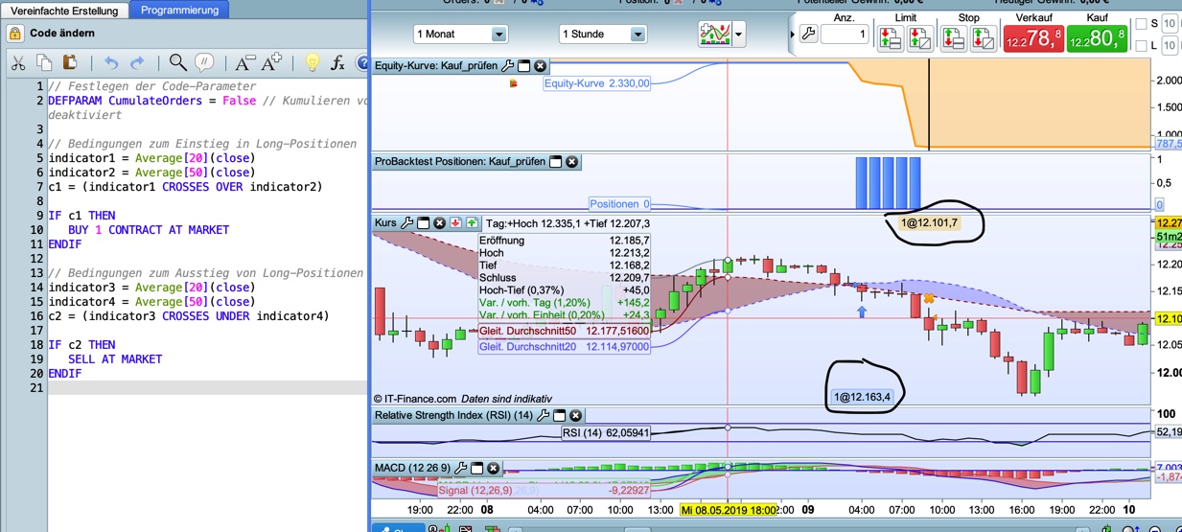Close the Kurs price panel
Viewport: 1182px width, 532px height.
coord(439,223)
